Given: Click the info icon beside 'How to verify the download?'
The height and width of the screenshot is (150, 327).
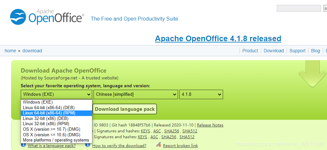Looking at the screenshot, I should [x=87, y=145].
